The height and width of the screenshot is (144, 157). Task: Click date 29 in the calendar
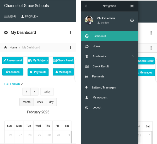click(x=40, y=135)
